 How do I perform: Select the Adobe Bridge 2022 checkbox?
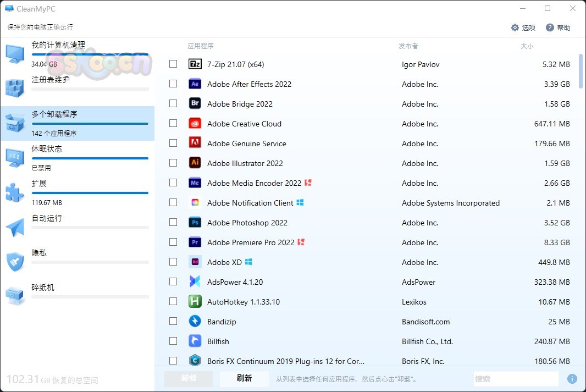point(173,103)
